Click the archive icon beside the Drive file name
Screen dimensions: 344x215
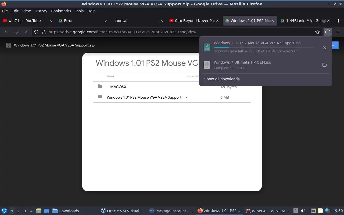pyautogui.click(x=9, y=45)
